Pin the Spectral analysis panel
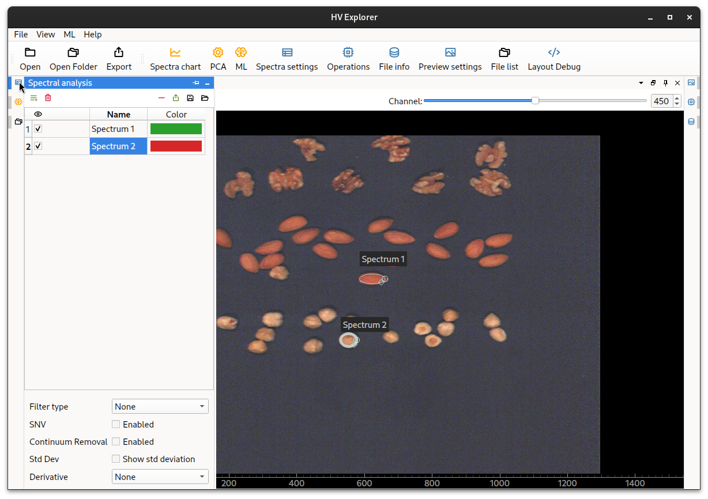This screenshot has width=708, height=499. 196,83
